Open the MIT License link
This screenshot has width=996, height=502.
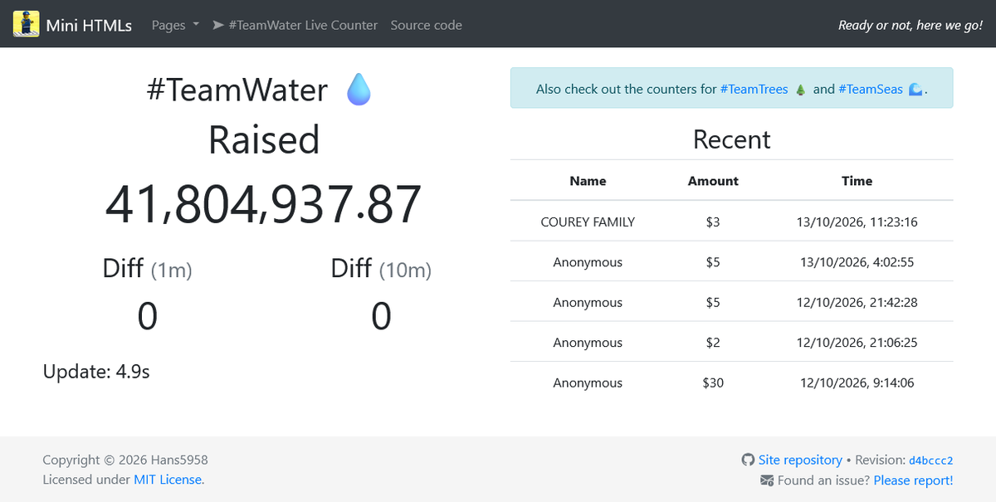click(168, 480)
